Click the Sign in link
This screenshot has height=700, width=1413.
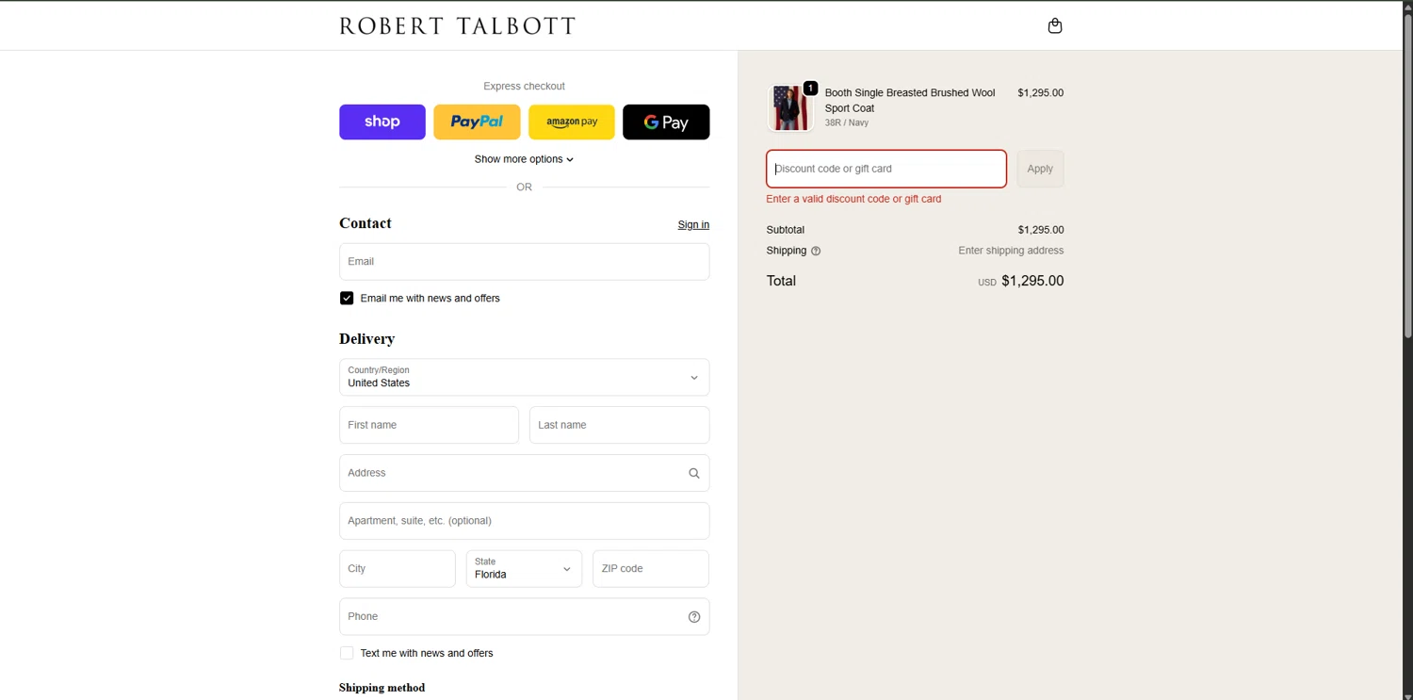(x=693, y=224)
